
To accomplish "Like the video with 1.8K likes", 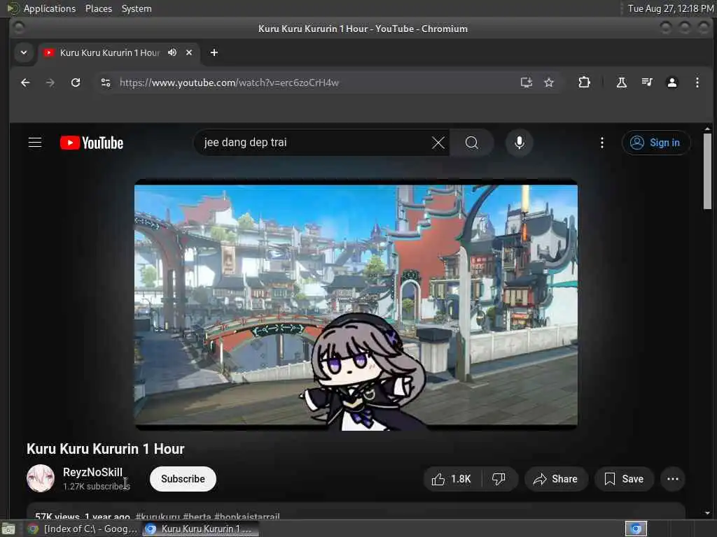I will pyautogui.click(x=452, y=479).
